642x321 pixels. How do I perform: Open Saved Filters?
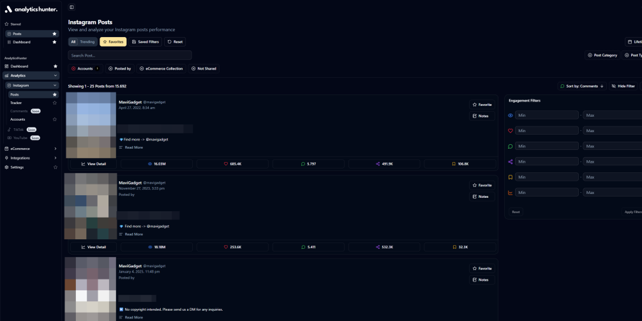[x=146, y=41]
